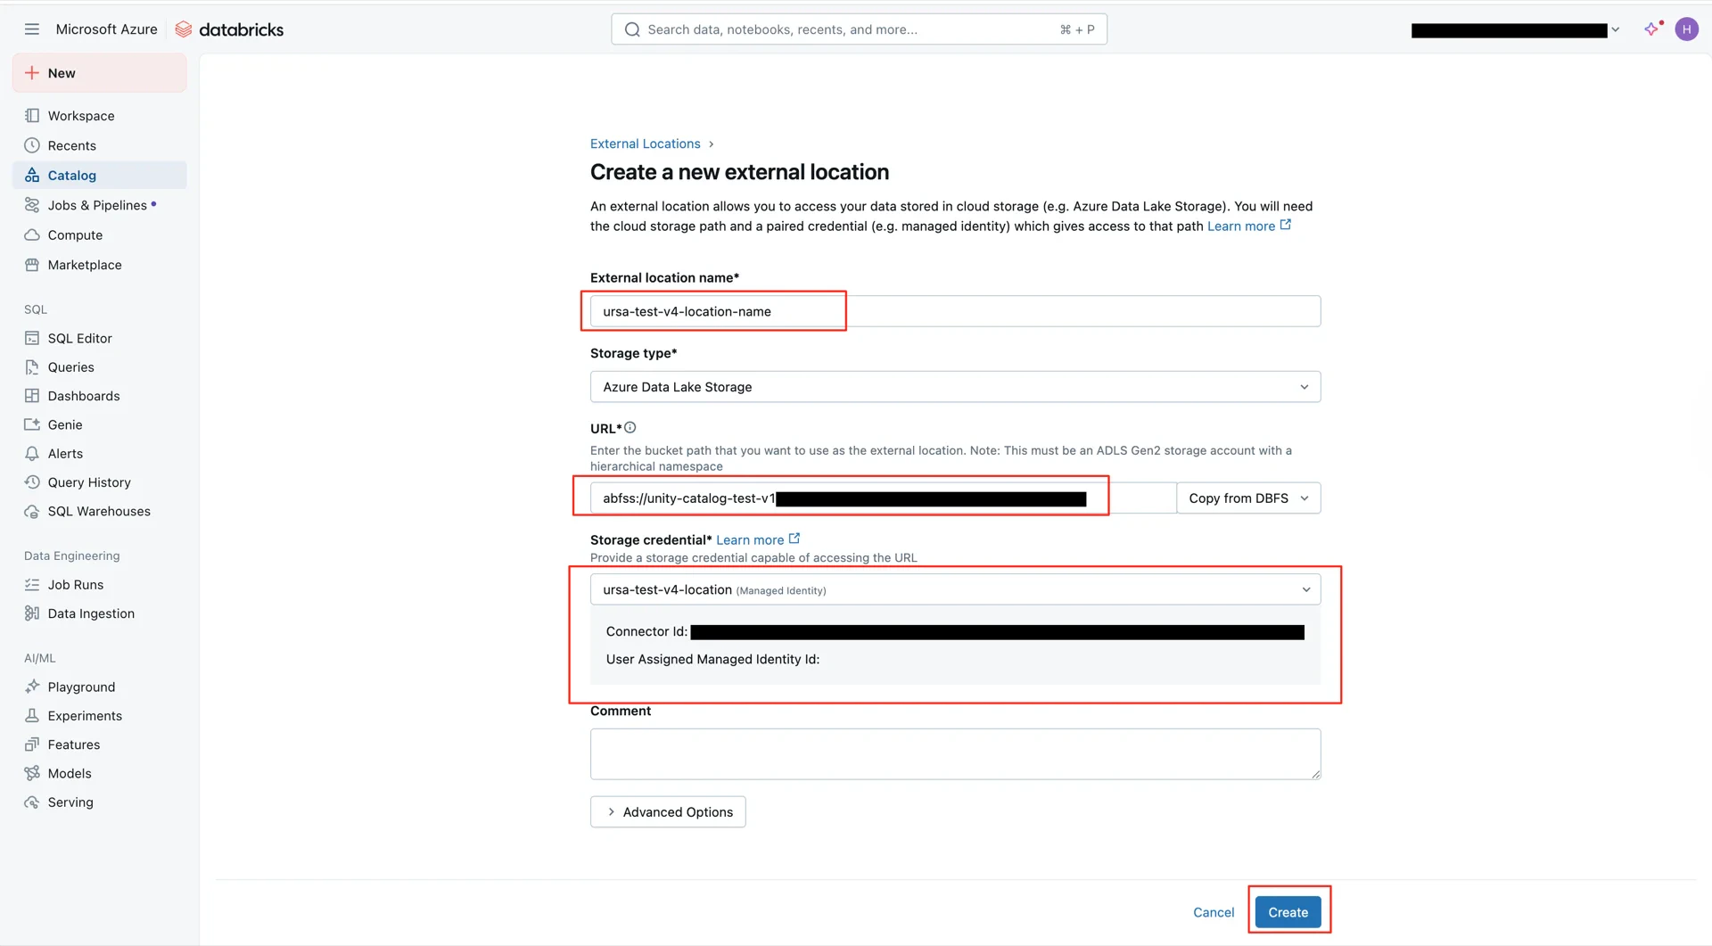The width and height of the screenshot is (1712, 946).
Task: Open the Storage type dropdown
Action: pos(955,387)
